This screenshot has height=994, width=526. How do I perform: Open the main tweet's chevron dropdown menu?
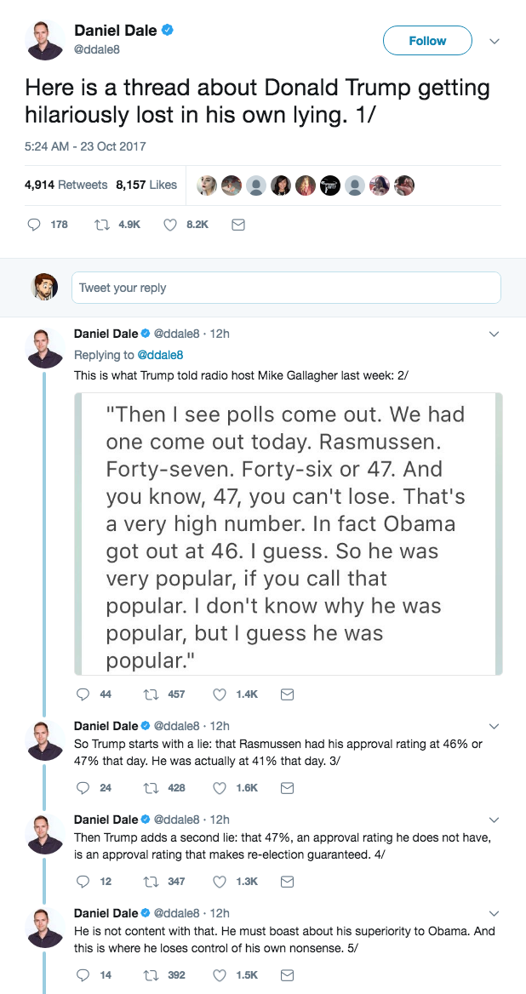pos(494,41)
